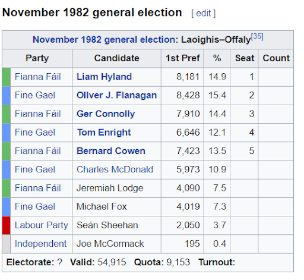The width and height of the screenshot is (304, 280).
Task: Open citation reference 35
Action: [x=257, y=36]
